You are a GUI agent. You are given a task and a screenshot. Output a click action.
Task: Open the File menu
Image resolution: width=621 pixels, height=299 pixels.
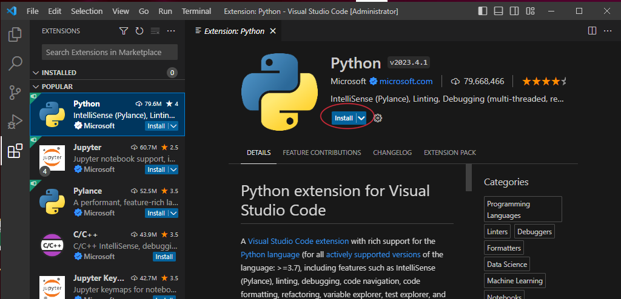tap(33, 11)
